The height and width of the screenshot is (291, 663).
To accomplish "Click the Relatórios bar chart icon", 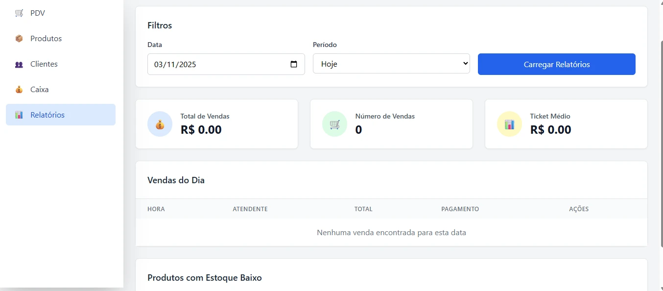I will tap(19, 115).
